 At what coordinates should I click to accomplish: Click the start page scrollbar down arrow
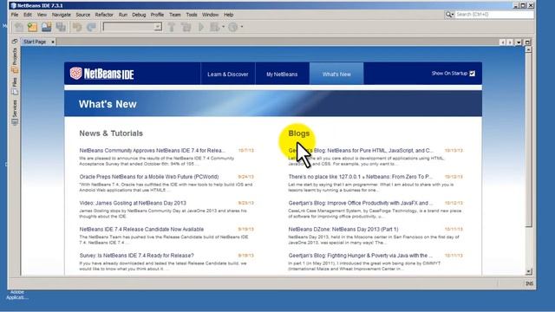pos(528,271)
